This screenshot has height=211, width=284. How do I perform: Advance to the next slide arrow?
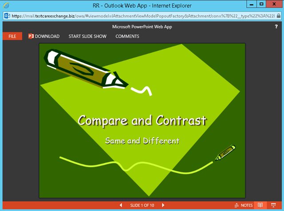pyautogui.click(x=163, y=205)
